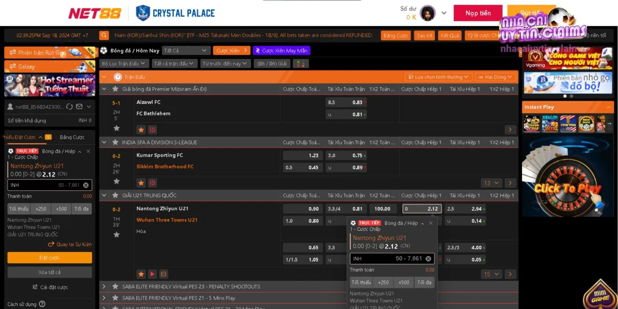
Task: Click the orange search icon in the ticker bar
Action: click(x=104, y=35)
